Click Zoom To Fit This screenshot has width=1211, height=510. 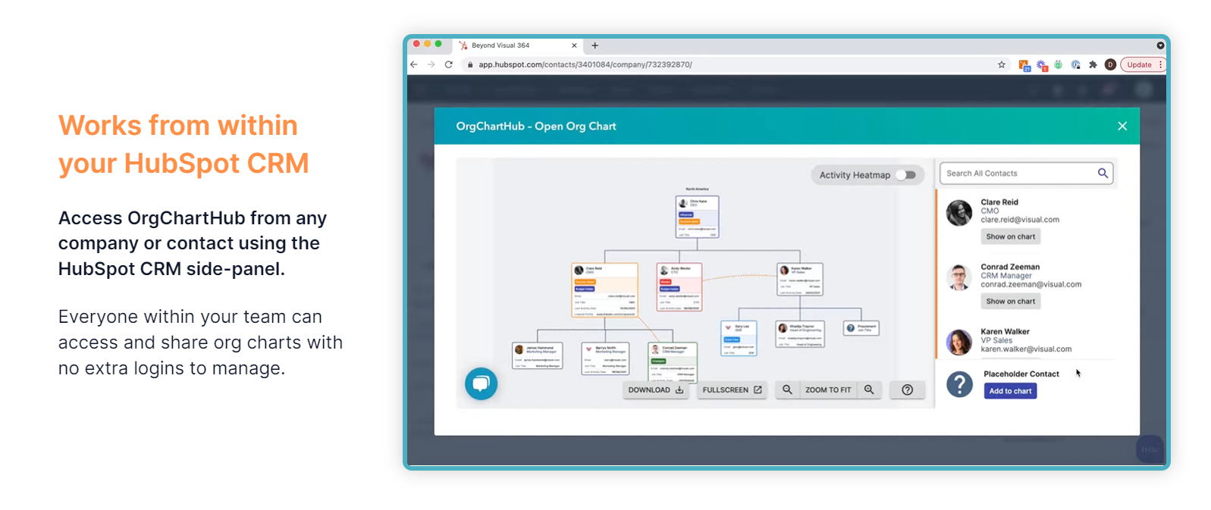pos(828,390)
